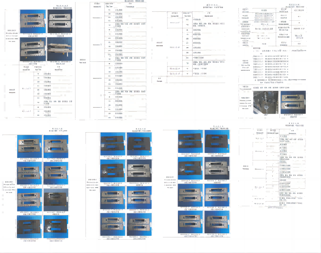This screenshot has height=253, width=321.
Task: Click the metal panel photo beside the chamber photo
Action: coord(293,101)
